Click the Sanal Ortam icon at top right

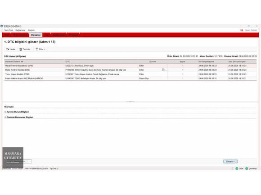point(241,30)
